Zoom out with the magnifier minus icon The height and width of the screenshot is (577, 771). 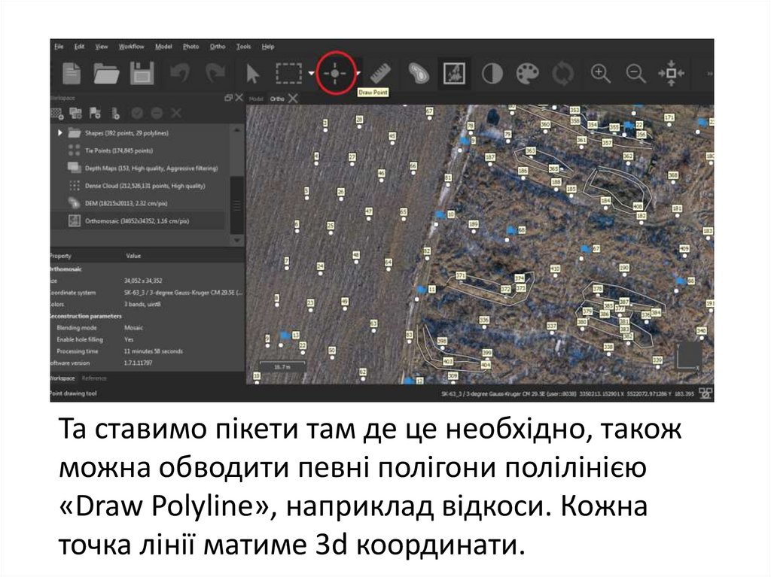coord(635,74)
